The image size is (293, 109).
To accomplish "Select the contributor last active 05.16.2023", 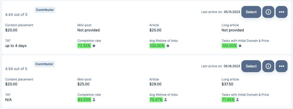I will point(251,66).
